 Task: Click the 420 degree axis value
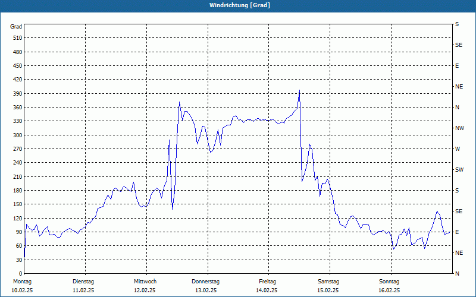point(18,80)
